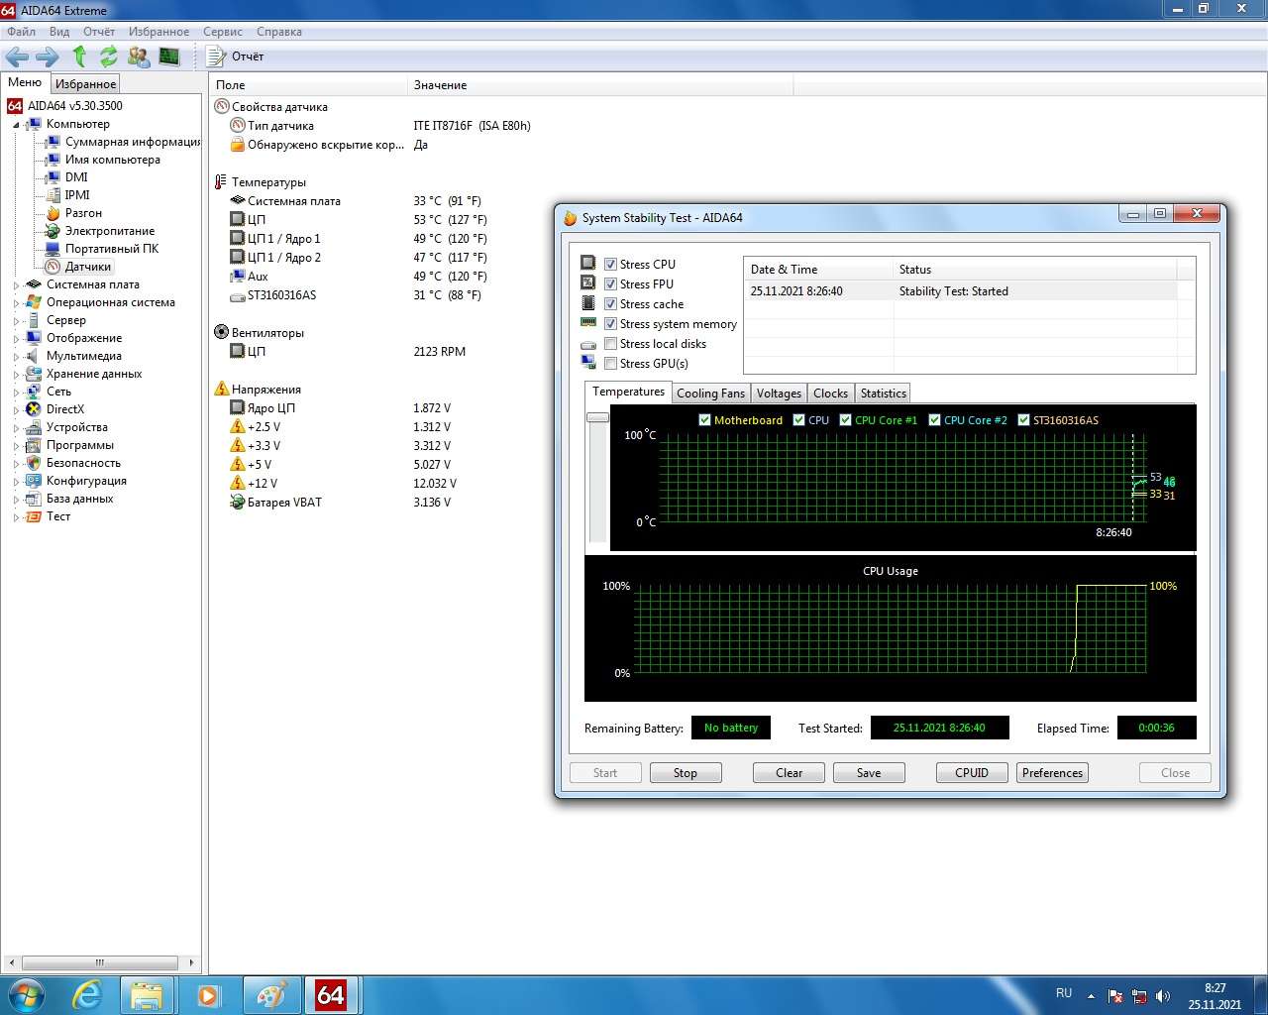Enable the Stress GPU(s) checkbox
This screenshot has width=1268, height=1015.
(x=610, y=364)
